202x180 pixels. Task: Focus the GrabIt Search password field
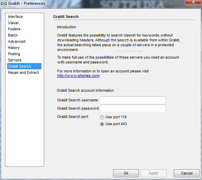tap(133, 108)
